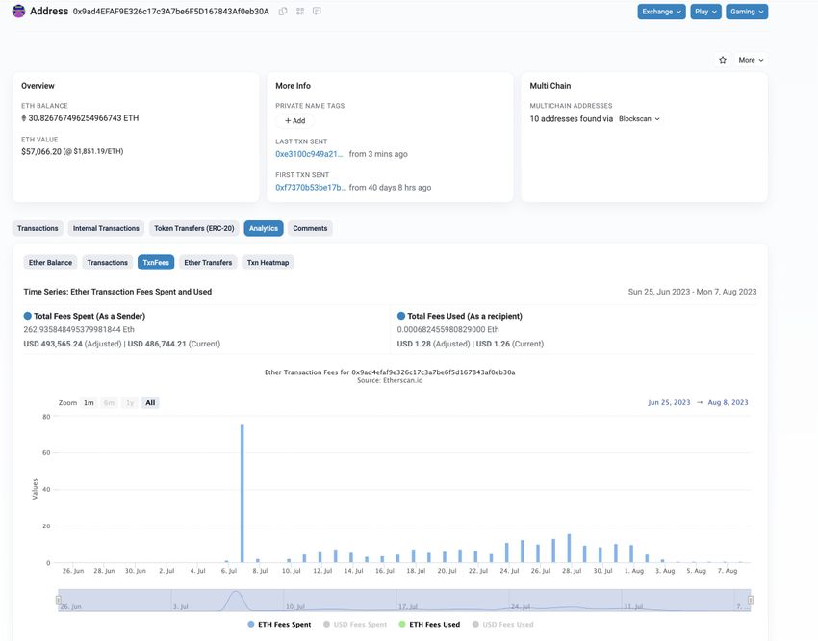The width and height of the screenshot is (818, 641).
Task: Select the Txn Heatmap sub-tab
Action: [x=268, y=262]
